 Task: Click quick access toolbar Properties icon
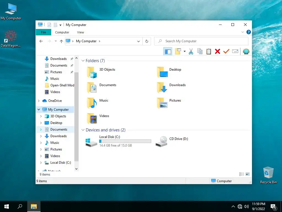click(x=49, y=25)
